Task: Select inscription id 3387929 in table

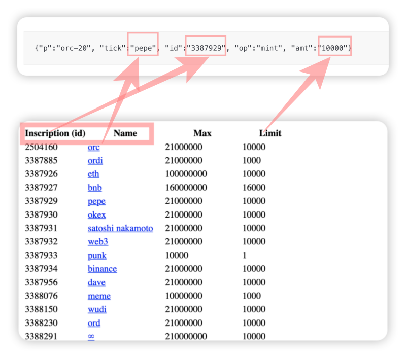Action: [x=41, y=201]
